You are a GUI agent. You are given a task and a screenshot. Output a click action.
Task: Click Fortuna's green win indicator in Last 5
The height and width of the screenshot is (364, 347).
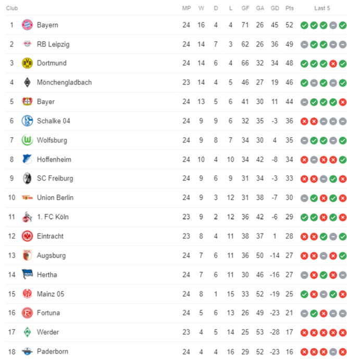click(314, 313)
